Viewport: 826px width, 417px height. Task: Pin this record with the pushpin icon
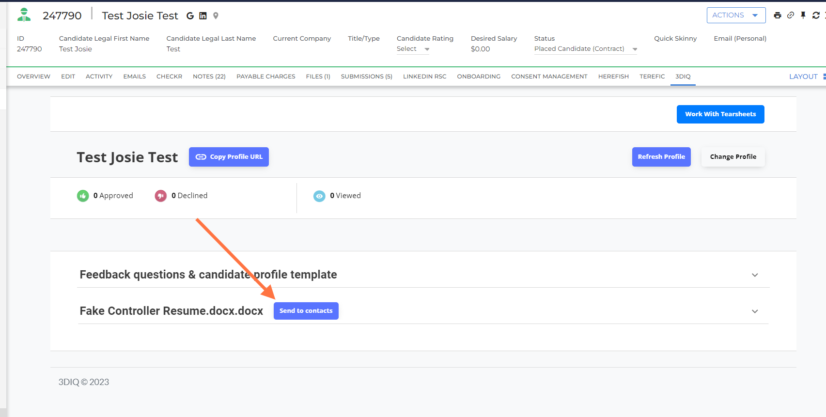tap(803, 15)
